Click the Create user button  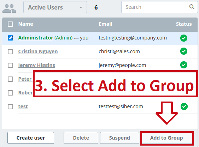pos(31,138)
